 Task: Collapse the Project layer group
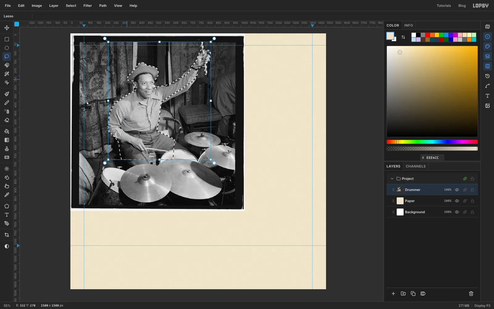[x=392, y=179]
